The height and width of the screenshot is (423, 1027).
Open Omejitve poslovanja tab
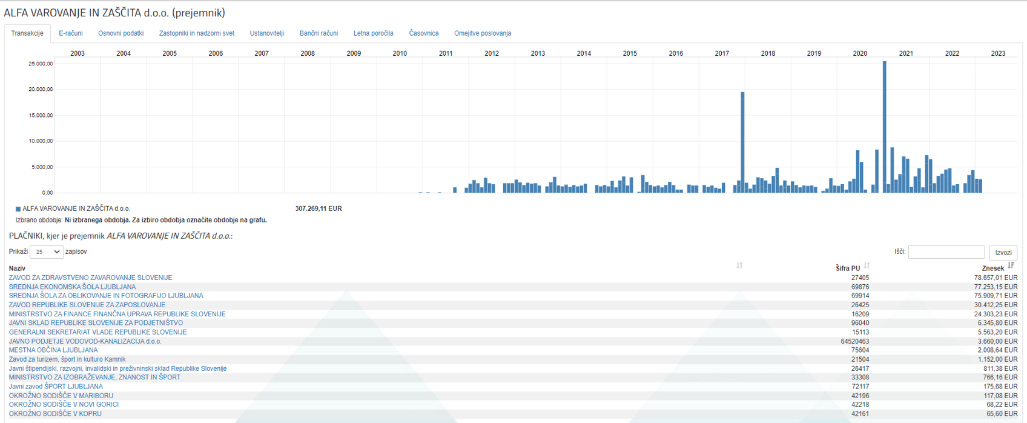[482, 33]
